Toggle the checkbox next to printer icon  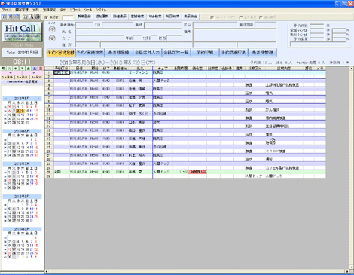tap(46, 17)
